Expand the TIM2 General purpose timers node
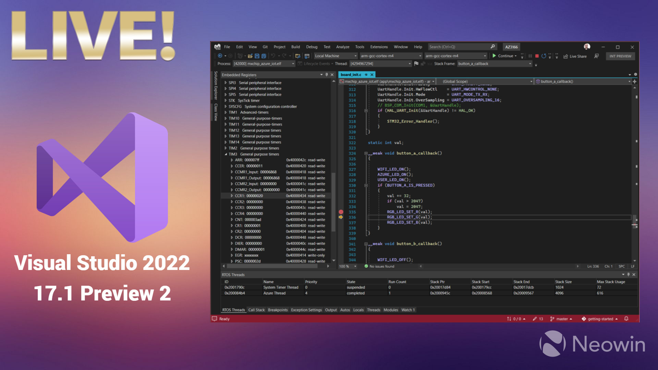Viewport: 658px width, 370px height. click(x=225, y=148)
